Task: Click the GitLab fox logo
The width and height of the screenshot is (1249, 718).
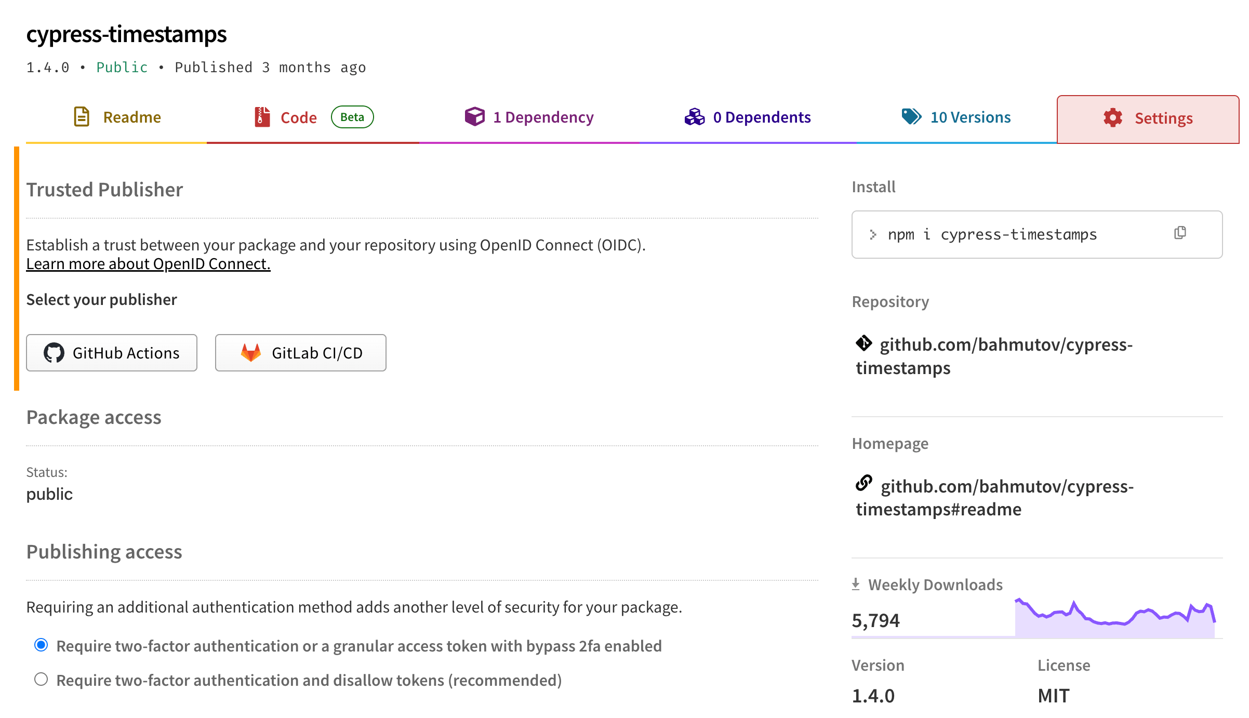Action: coord(251,353)
